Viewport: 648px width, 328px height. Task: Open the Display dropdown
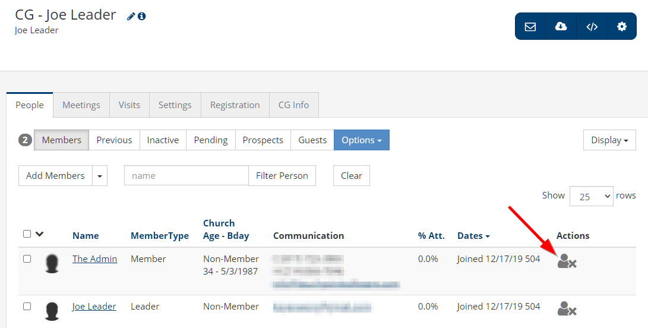point(609,140)
